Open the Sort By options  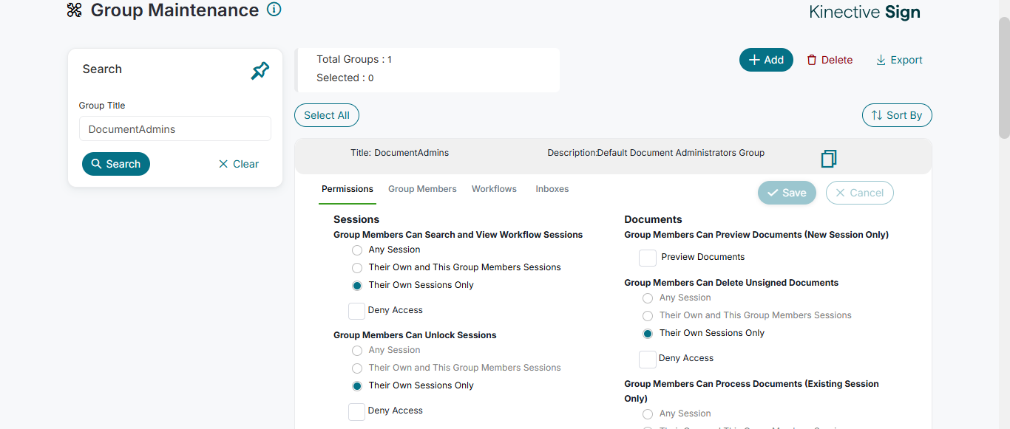click(x=897, y=115)
